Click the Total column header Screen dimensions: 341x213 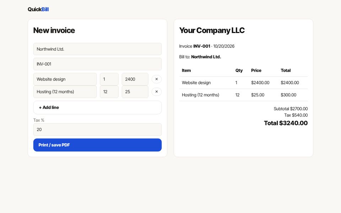[x=286, y=70]
